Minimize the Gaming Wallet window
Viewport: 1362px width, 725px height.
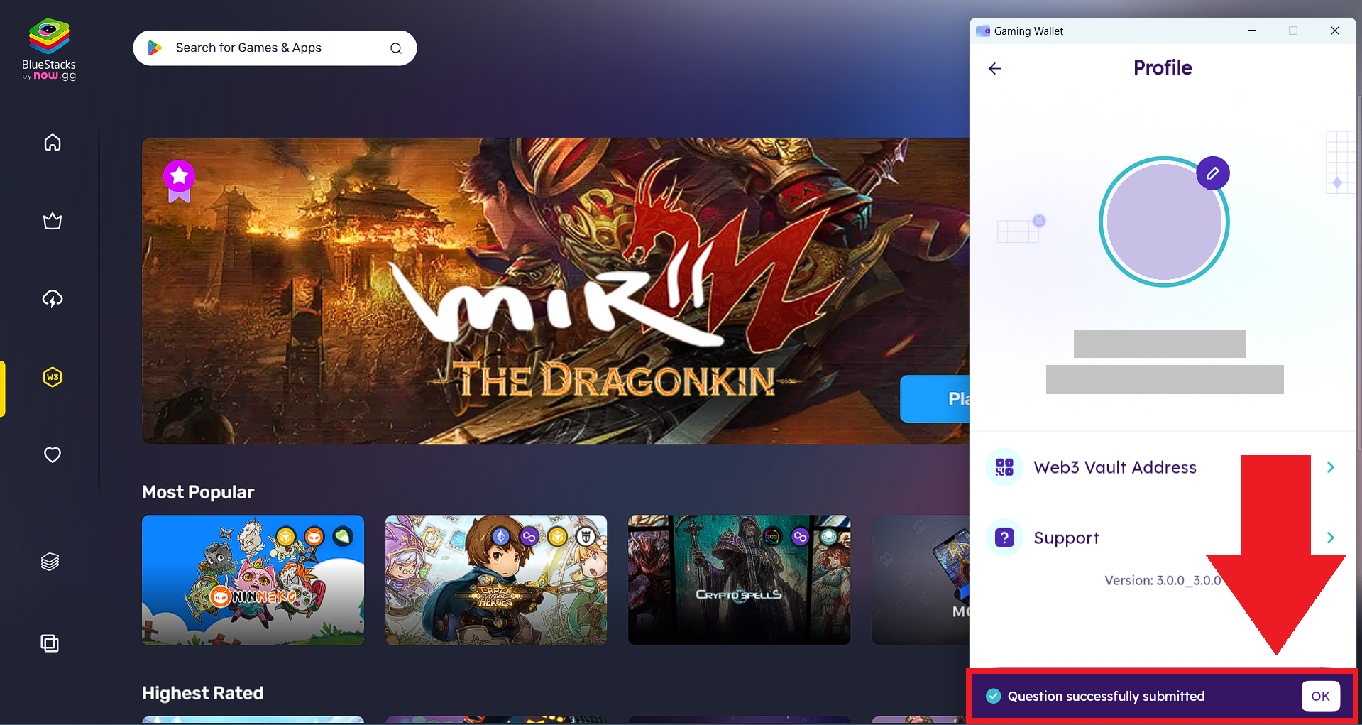coord(1252,31)
